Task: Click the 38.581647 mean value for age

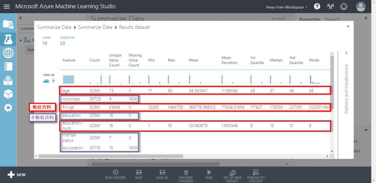Action: pos(198,91)
